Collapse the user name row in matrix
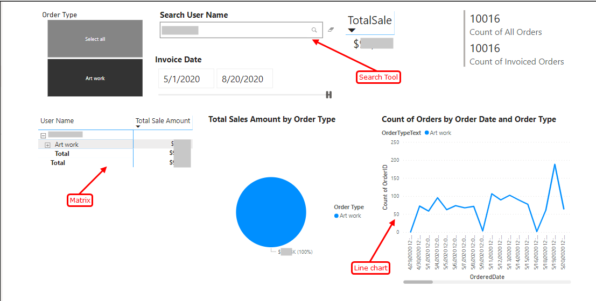Screen dimensions: 596x301 click(x=43, y=135)
